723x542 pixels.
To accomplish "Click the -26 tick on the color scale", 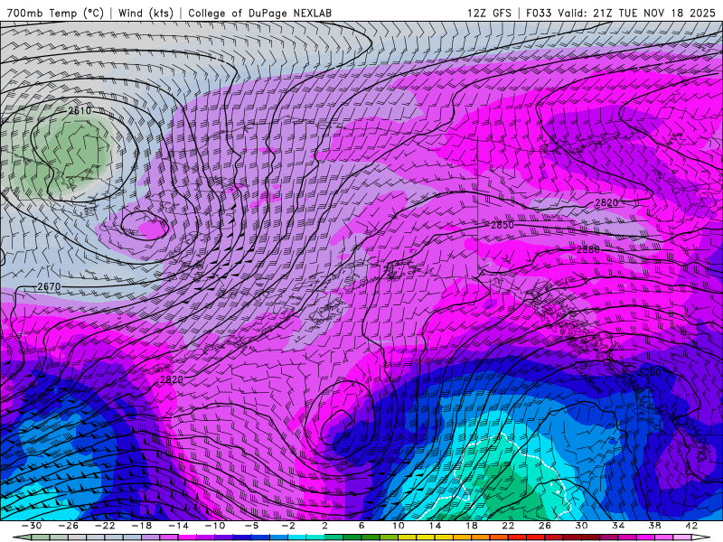I will 69,526.
